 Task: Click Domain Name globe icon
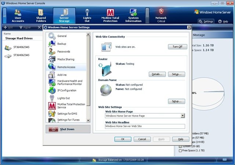tap(106, 90)
